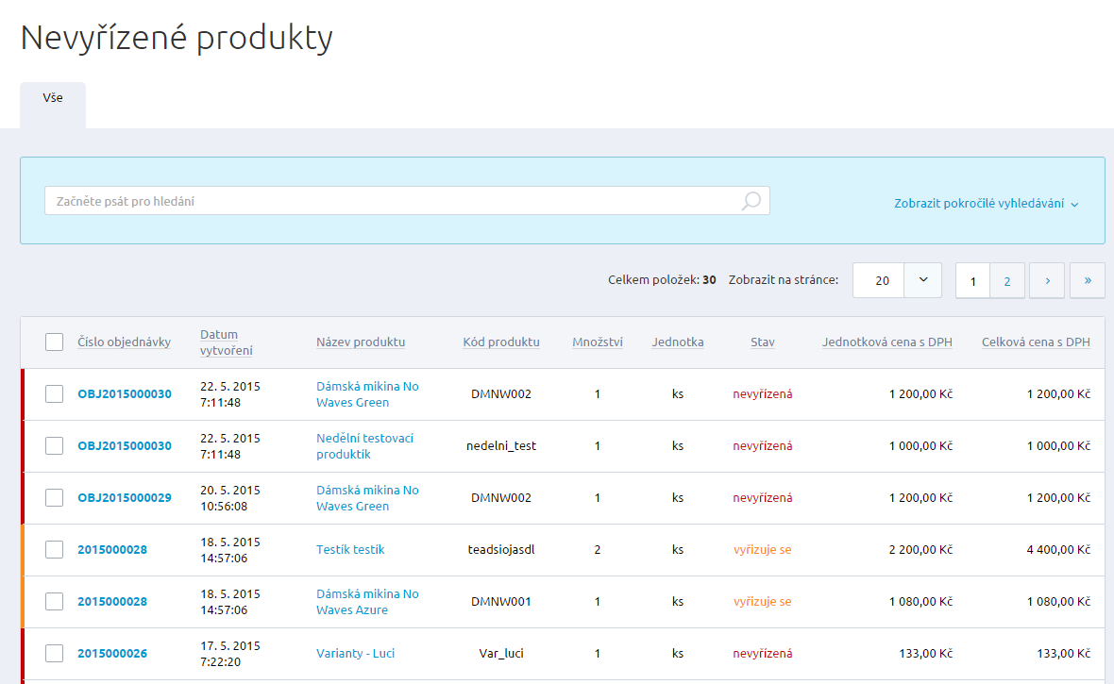Click product code nedelni_test
1114x684 pixels.
(x=501, y=445)
